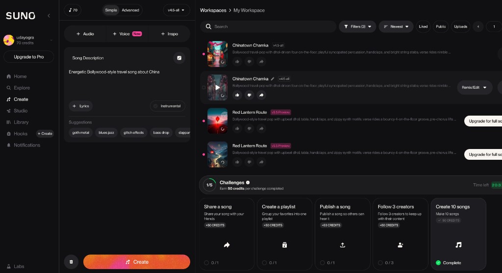Viewport: 502px width, 273px height.
Task: Dislike the second Chinatown Chamka song
Action: 250,95
